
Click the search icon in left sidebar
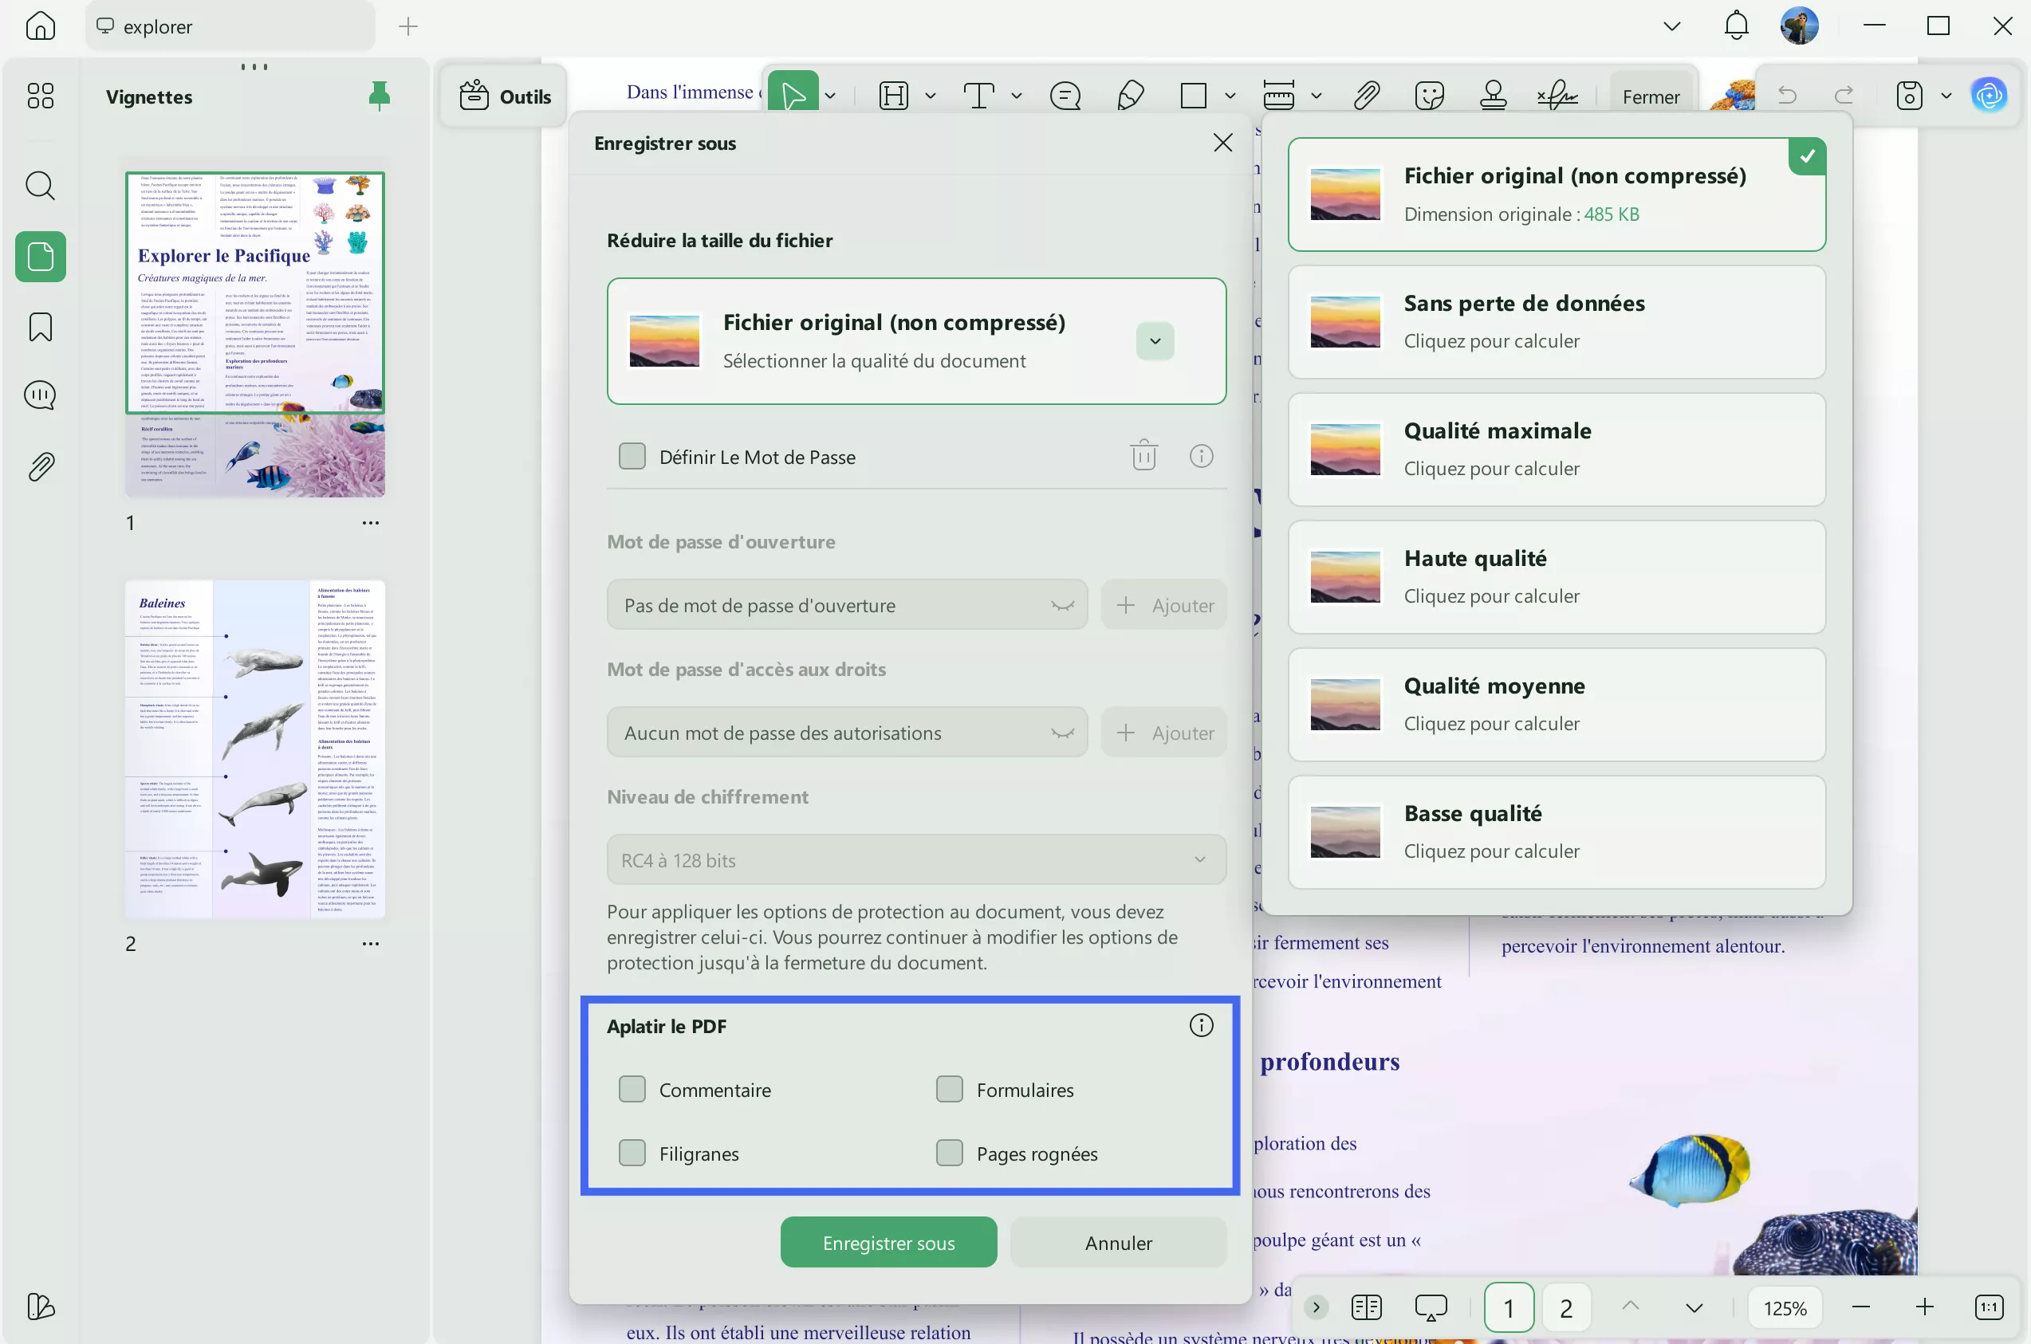coord(41,185)
